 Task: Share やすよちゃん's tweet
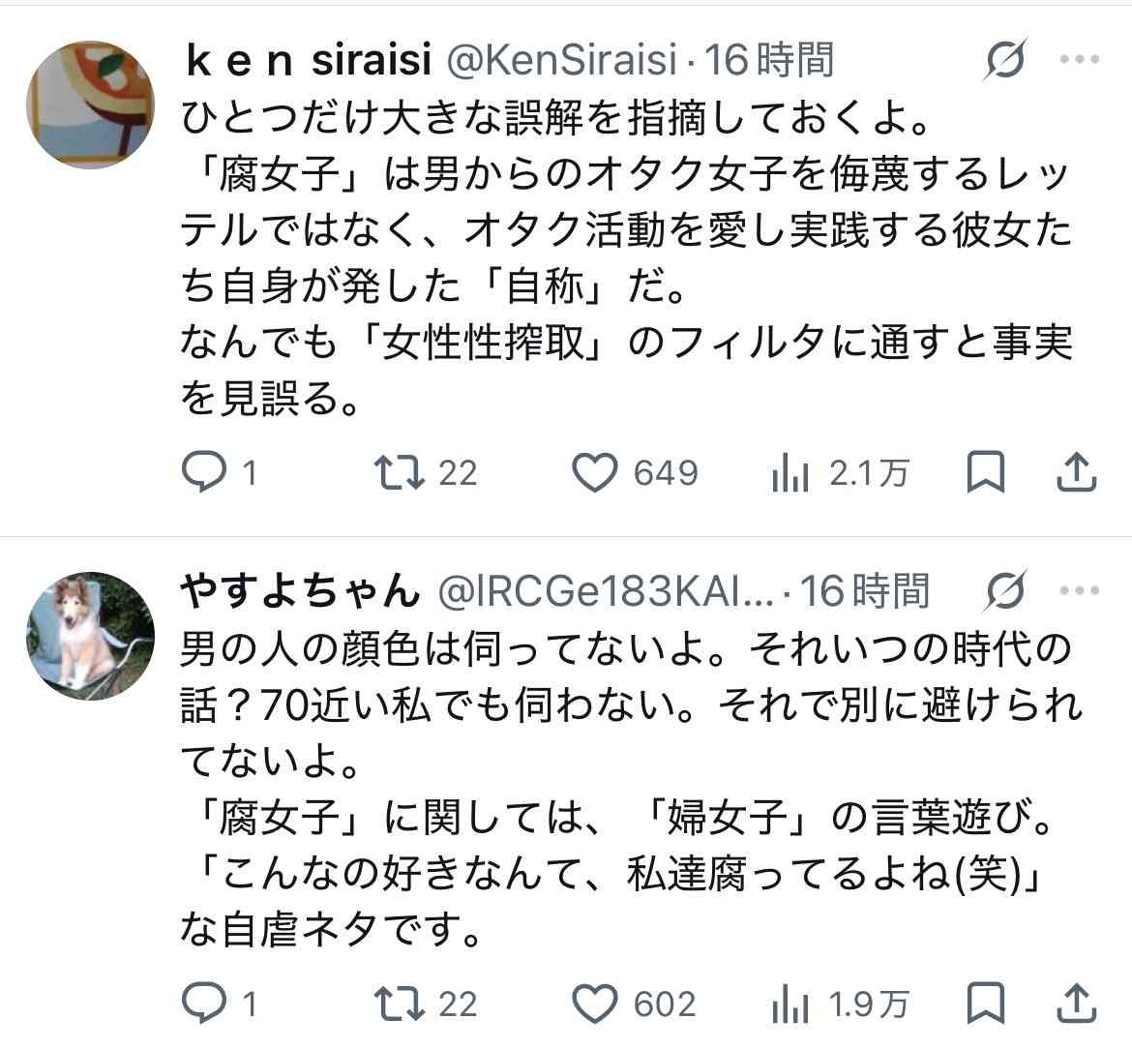[x=1075, y=1003]
